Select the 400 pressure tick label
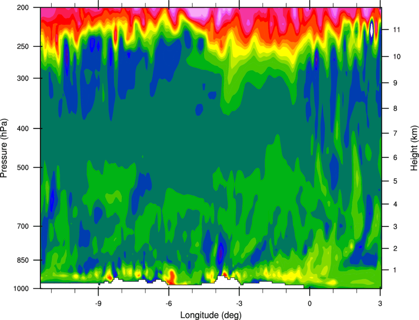 click(x=23, y=128)
